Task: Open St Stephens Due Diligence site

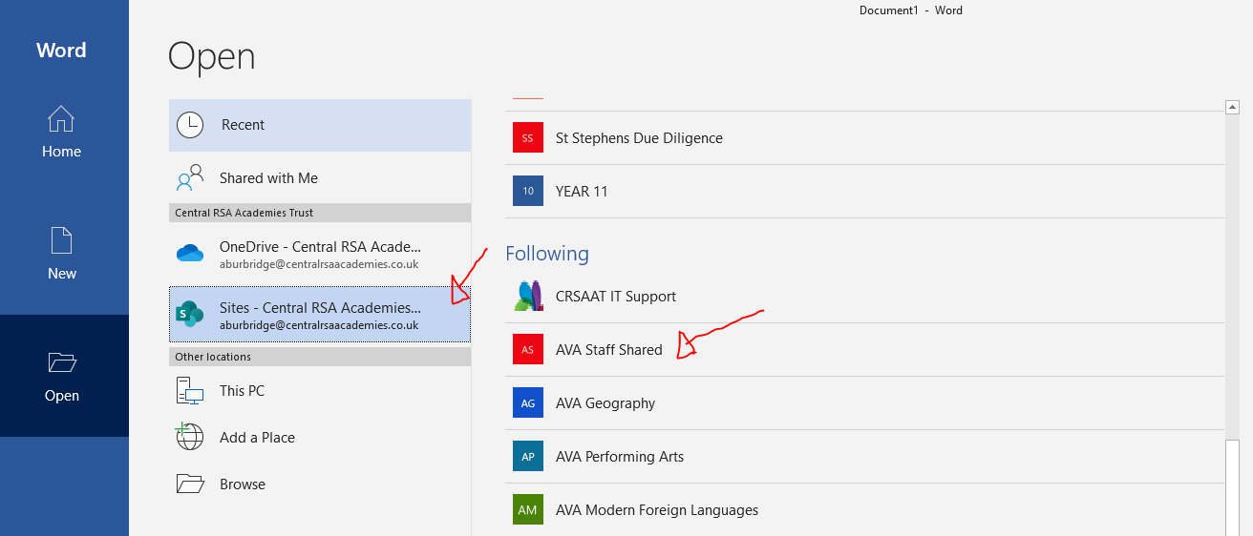Action: 864,138
